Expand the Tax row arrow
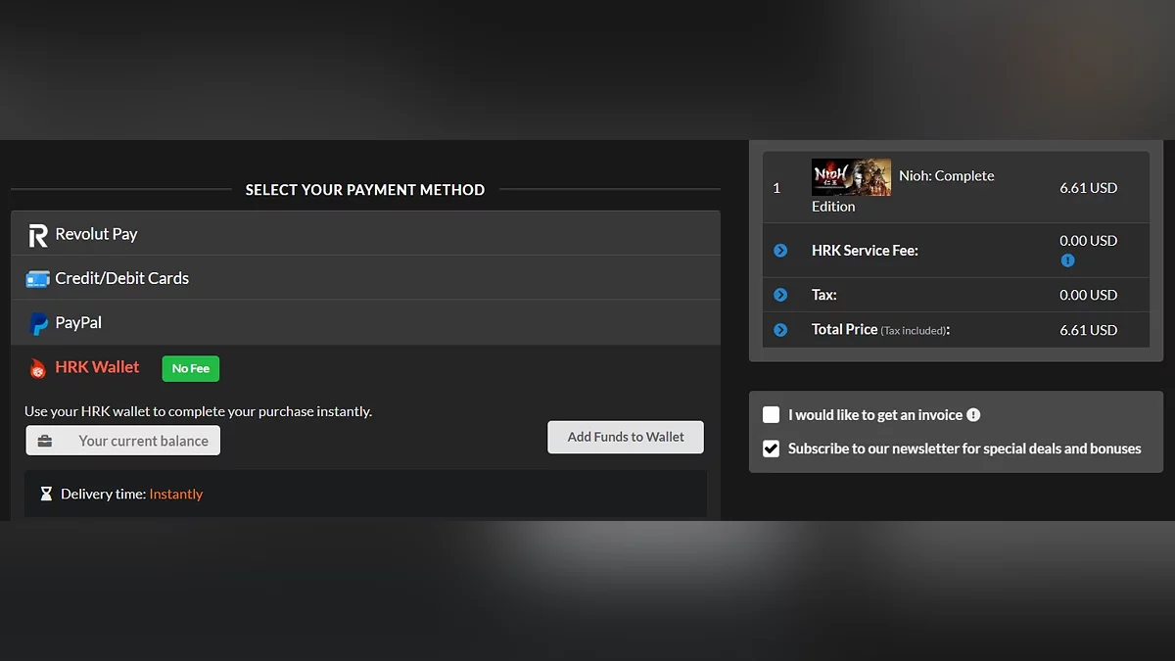Viewport: 1175px width, 661px height. [x=780, y=295]
